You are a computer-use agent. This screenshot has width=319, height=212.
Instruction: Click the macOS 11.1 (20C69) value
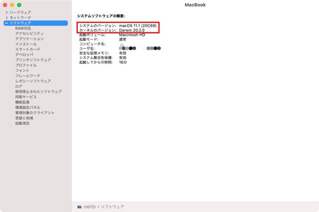point(138,25)
